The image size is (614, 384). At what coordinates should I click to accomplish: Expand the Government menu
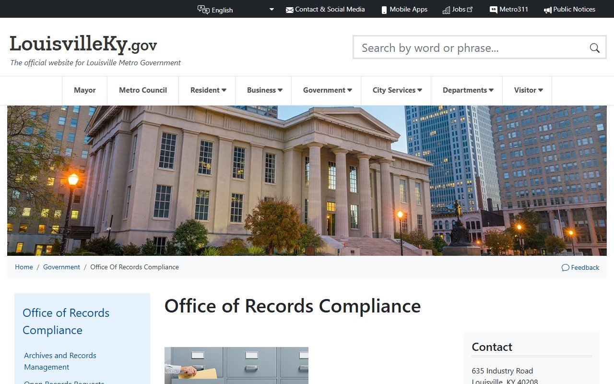(328, 90)
